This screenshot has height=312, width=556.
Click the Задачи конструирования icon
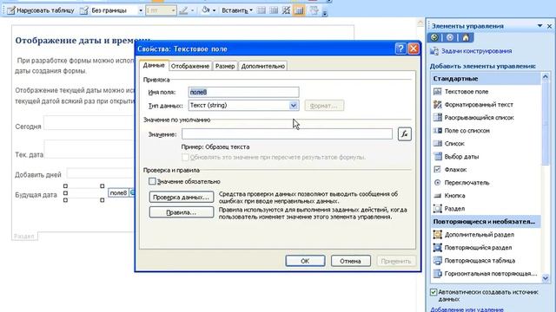pos(434,51)
